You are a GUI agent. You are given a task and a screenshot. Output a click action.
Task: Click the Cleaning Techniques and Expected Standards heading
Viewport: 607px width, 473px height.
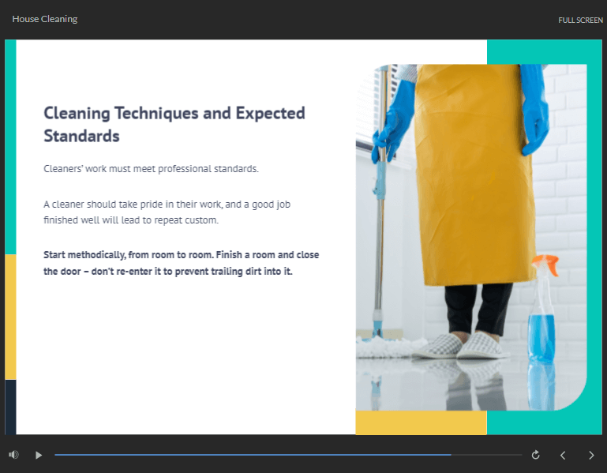174,124
